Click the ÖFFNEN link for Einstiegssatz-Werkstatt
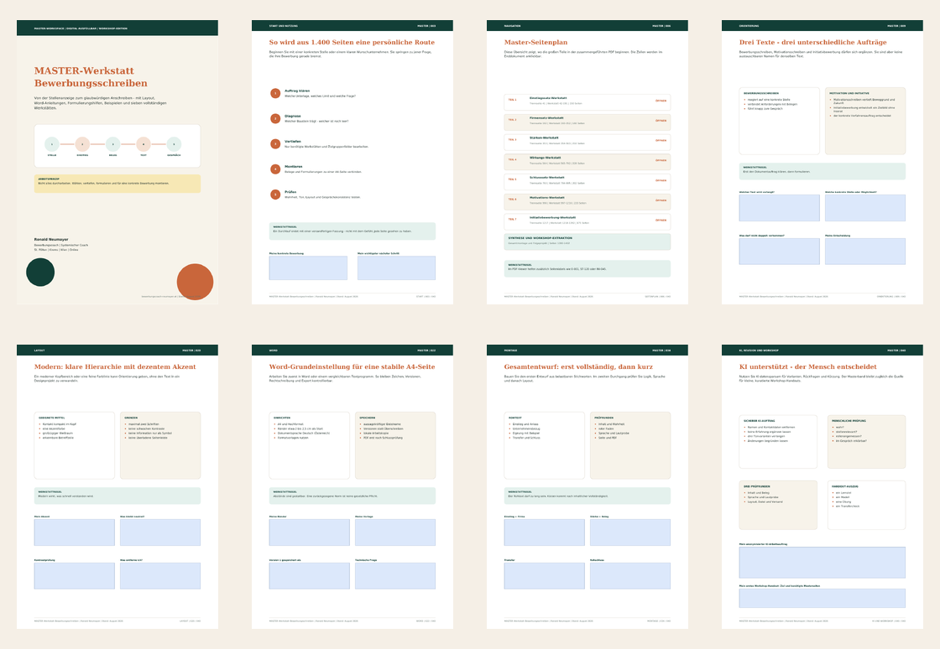The image size is (940, 649). pos(661,101)
